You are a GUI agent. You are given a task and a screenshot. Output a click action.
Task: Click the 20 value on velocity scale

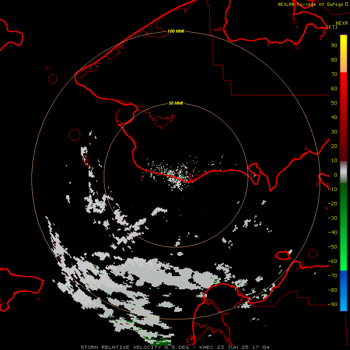[334, 146]
